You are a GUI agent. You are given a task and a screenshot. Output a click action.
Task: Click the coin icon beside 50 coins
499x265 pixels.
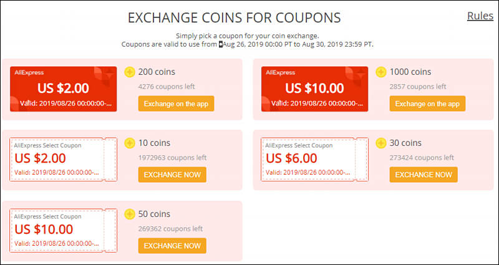coord(130,214)
